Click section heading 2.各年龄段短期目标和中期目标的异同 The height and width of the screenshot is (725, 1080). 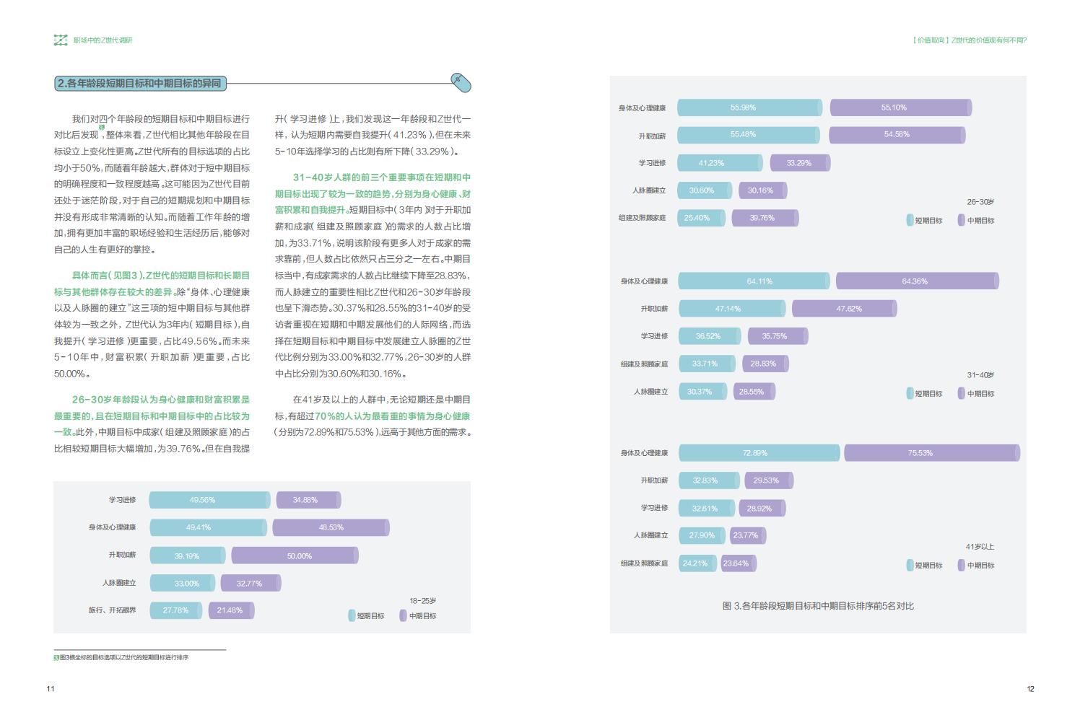pyautogui.click(x=140, y=84)
